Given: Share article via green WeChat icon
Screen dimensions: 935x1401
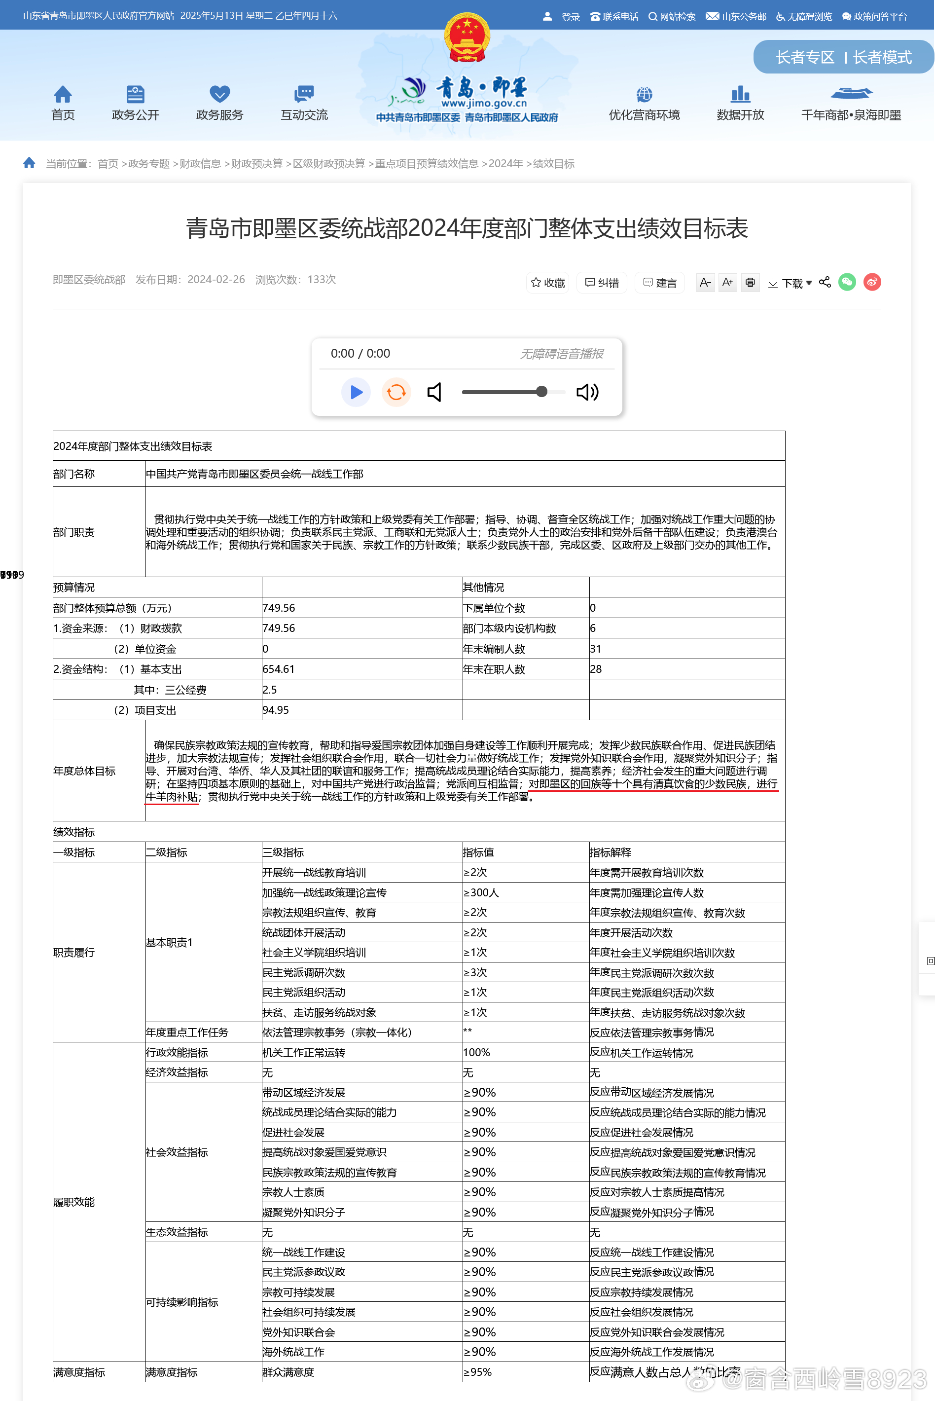Looking at the screenshot, I should tap(847, 282).
